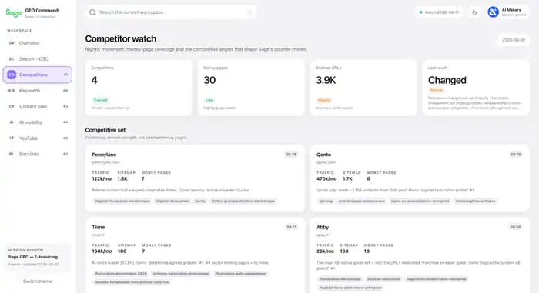Click the Sage GEO E-Invoicing mission card
The width and height of the screenshot is (539, 293).
pos(38,258)
